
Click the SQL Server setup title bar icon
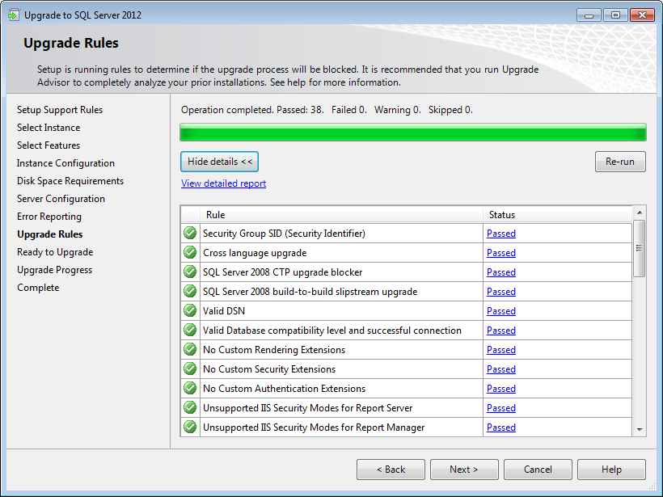click(x=14, y=15)
